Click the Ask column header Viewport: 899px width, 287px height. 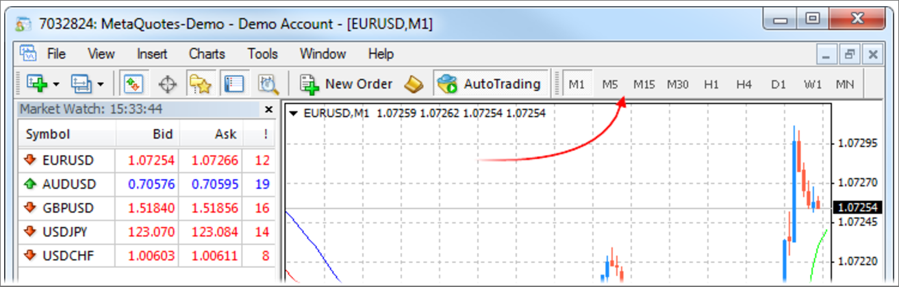(x=210, y=135)
